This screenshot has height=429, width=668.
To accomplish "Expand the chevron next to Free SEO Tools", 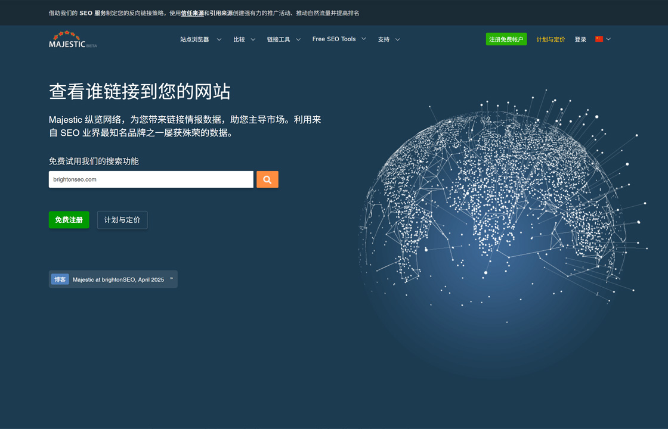I will point(364,39).
